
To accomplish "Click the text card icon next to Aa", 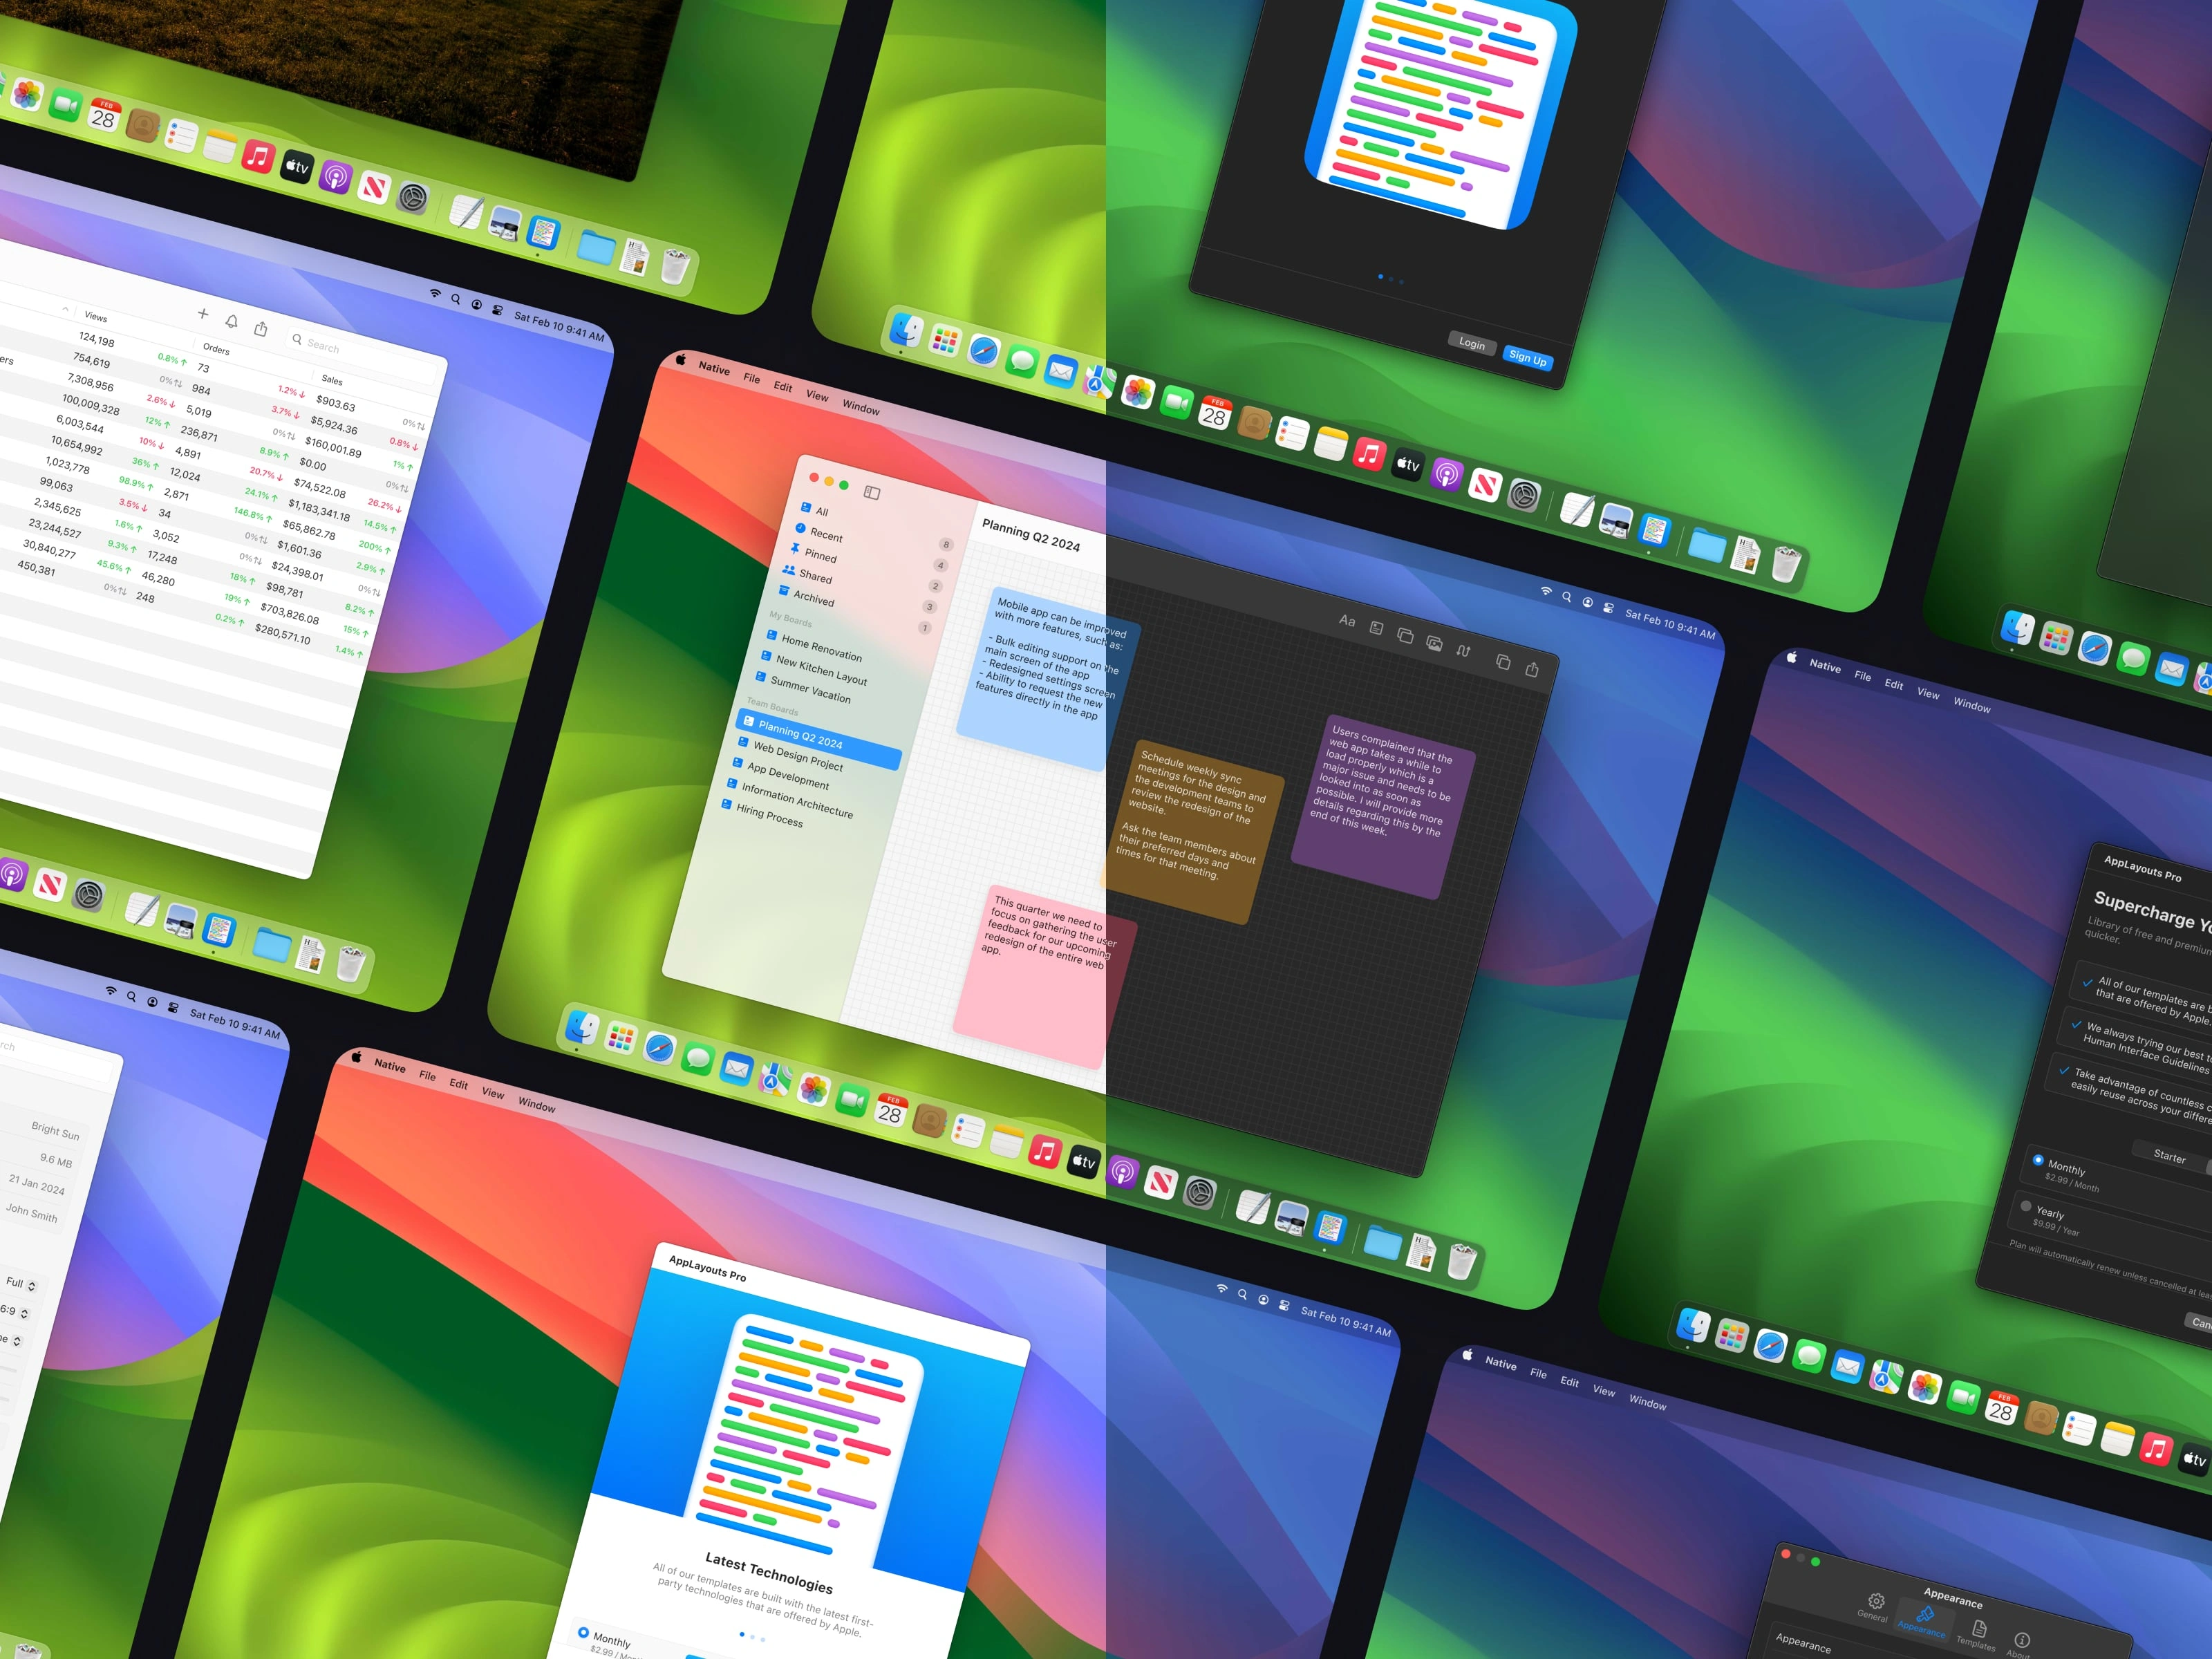I will 1376,628.
